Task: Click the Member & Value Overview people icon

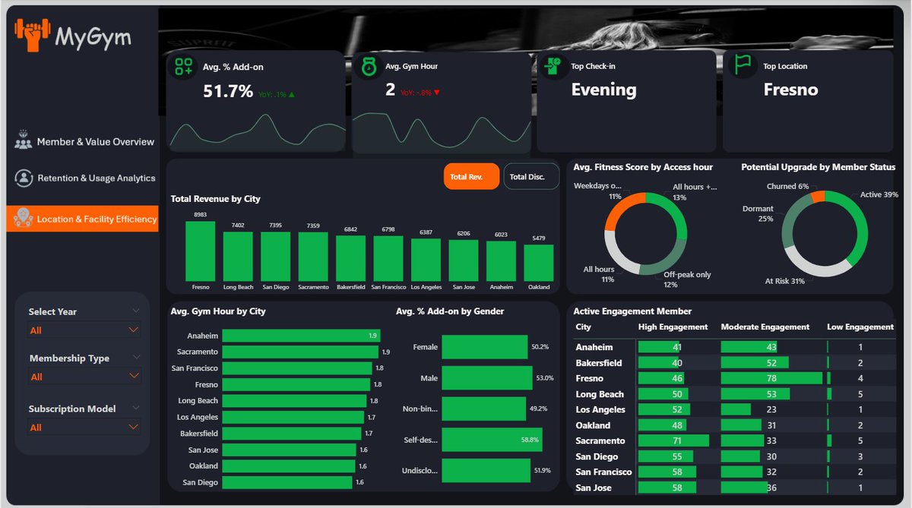Action: click(24, 140)
